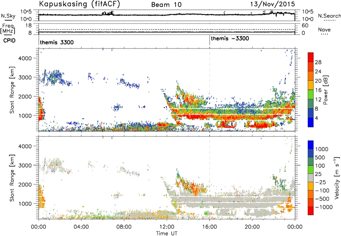
Task: Click the Slant Range label of the velocity panel
Action: click(12, 178)
